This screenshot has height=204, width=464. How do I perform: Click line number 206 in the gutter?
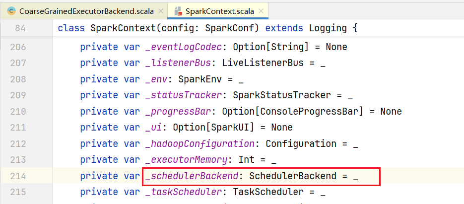(18, 47)
